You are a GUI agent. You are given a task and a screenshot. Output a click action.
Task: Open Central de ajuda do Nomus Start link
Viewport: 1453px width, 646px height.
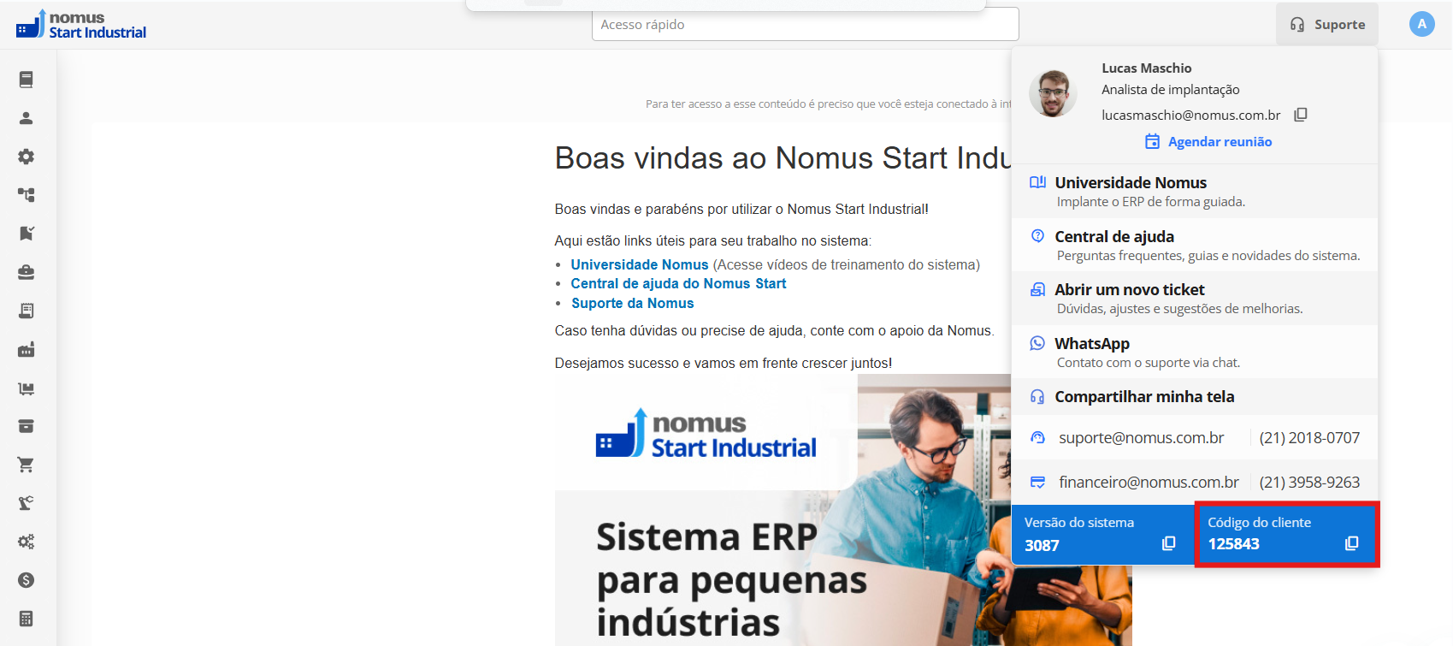678,284
